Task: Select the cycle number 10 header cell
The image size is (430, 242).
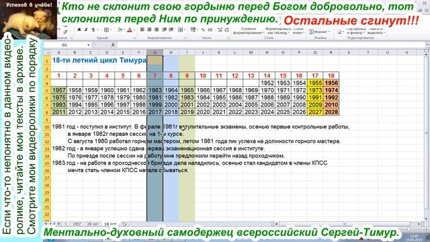Action: point(203,75)
